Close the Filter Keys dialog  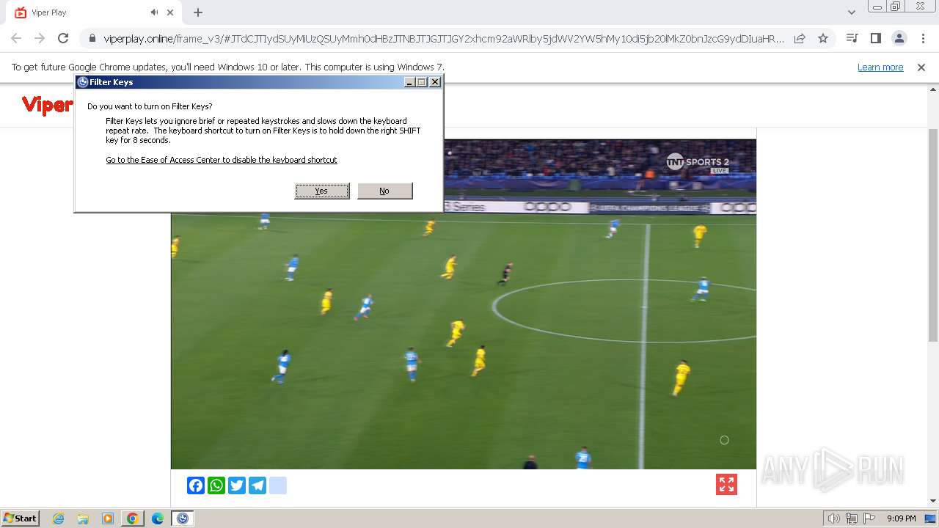click(x=435, y=82)
